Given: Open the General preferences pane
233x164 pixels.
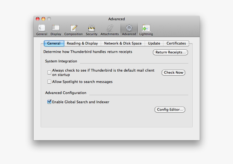Looking at the screenshot, I should 41,29.
